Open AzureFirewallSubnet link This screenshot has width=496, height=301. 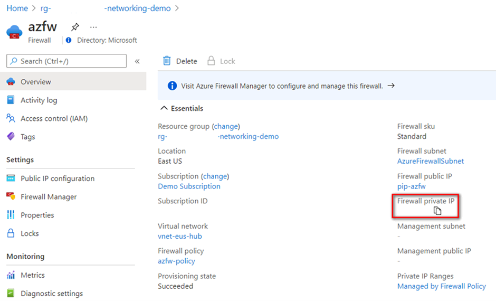tap(431, 161)
